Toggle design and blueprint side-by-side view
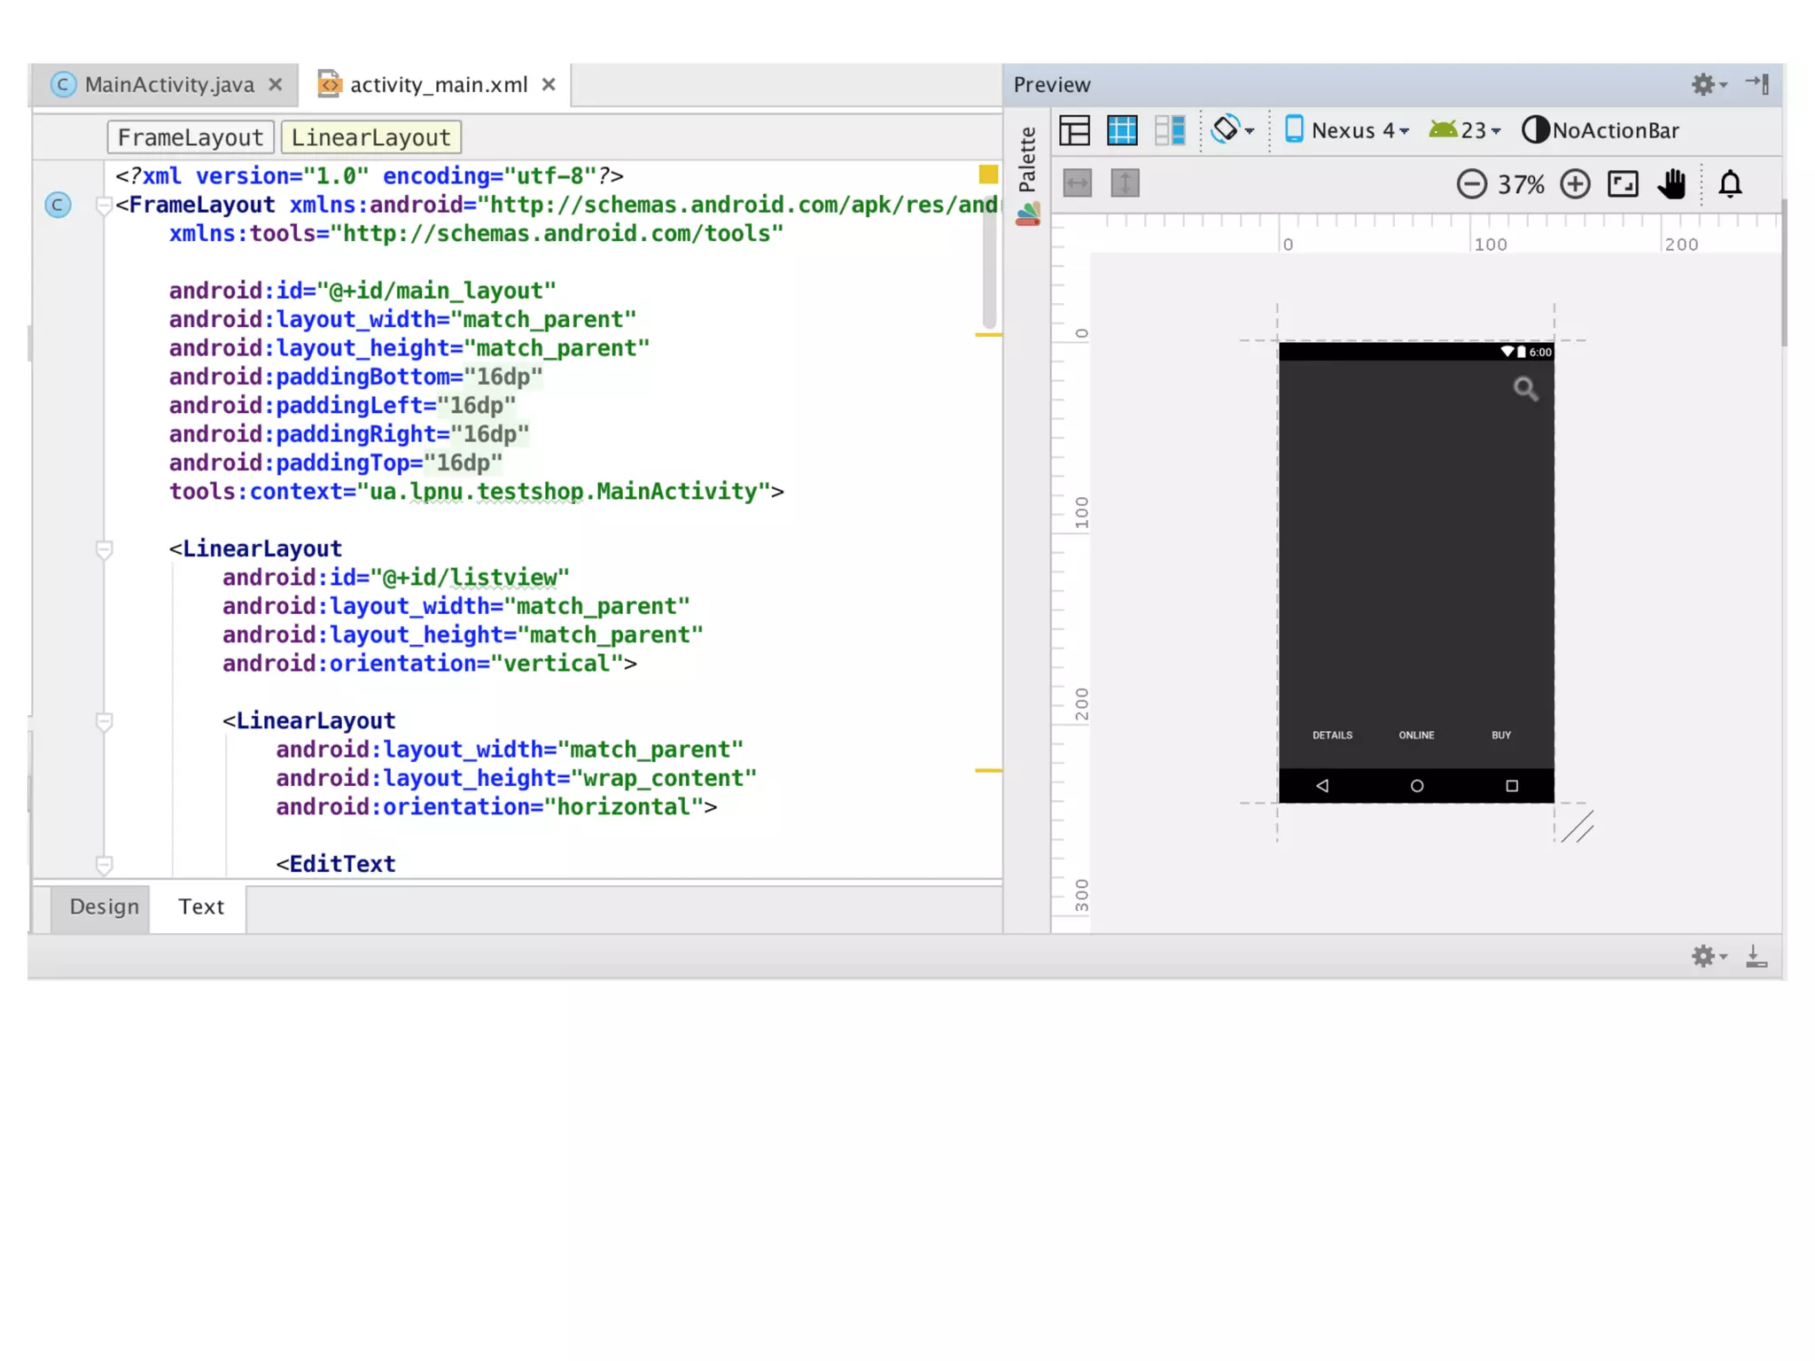Viewport: 1815px width, 1361px height. click(x=1170, y=130)
